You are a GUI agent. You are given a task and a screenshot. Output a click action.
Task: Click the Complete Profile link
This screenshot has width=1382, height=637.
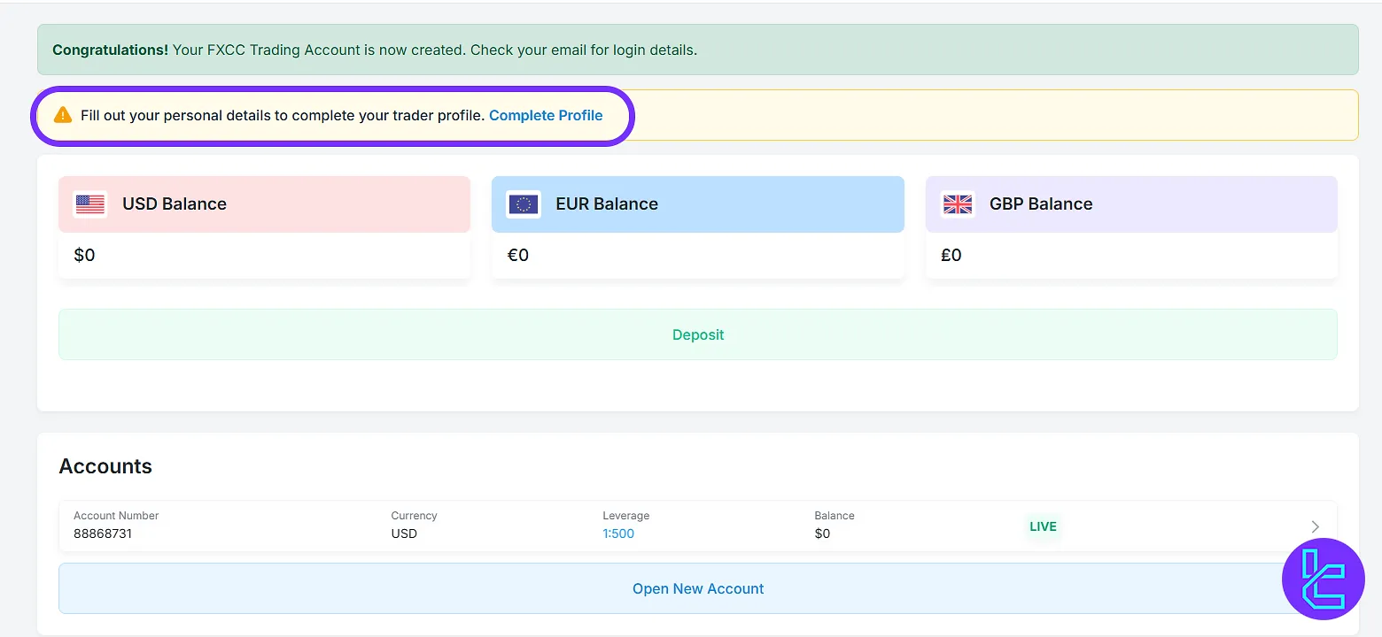coord(546,115)
